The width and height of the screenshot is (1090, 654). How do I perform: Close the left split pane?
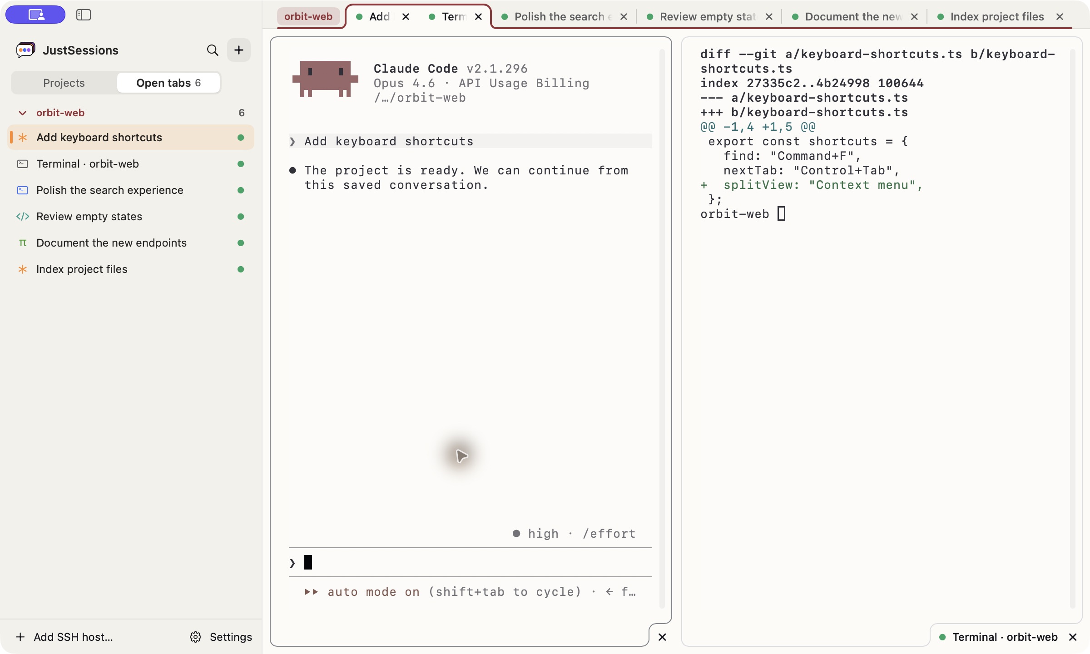(x=662, y=637)
